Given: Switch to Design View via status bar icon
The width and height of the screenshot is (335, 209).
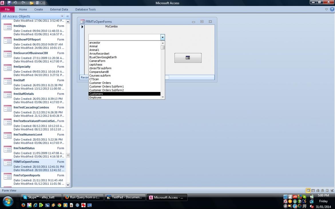Looking at the screenshot, I should 332,190.
